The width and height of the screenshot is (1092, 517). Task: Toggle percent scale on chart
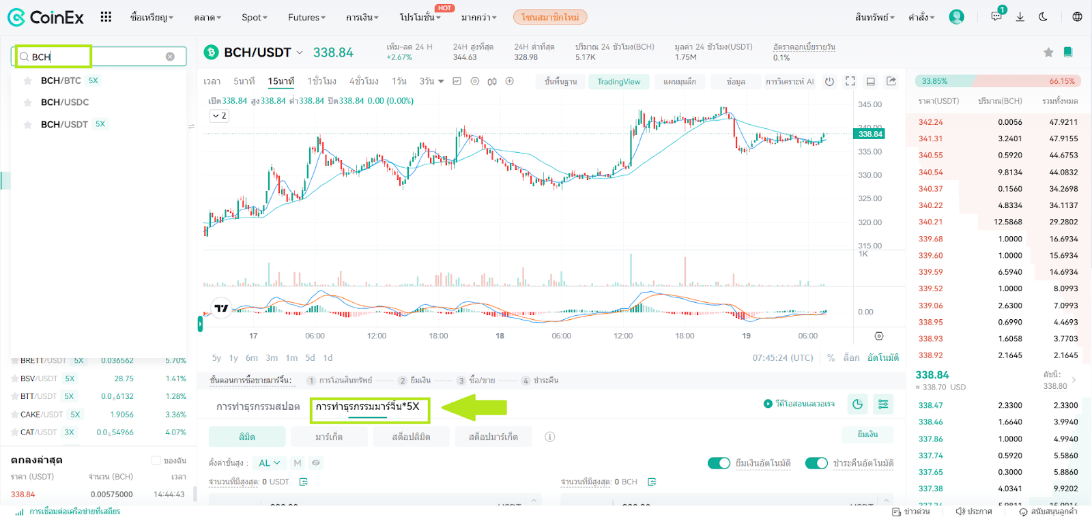click(831, 357)
